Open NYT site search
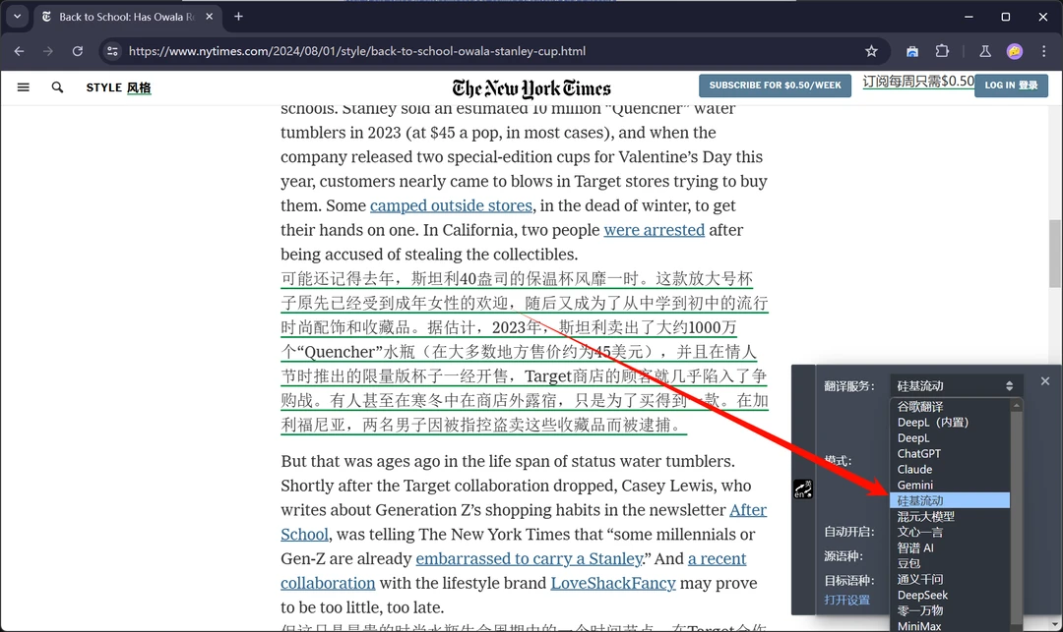This screenshot has width=1063, height=632. click(58, 87)
